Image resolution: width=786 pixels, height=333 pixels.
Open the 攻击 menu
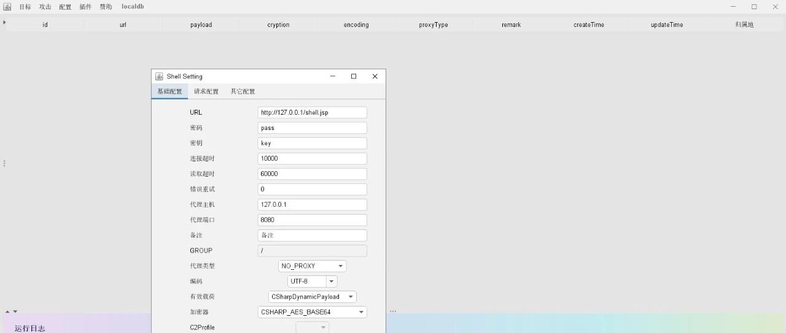45,7
